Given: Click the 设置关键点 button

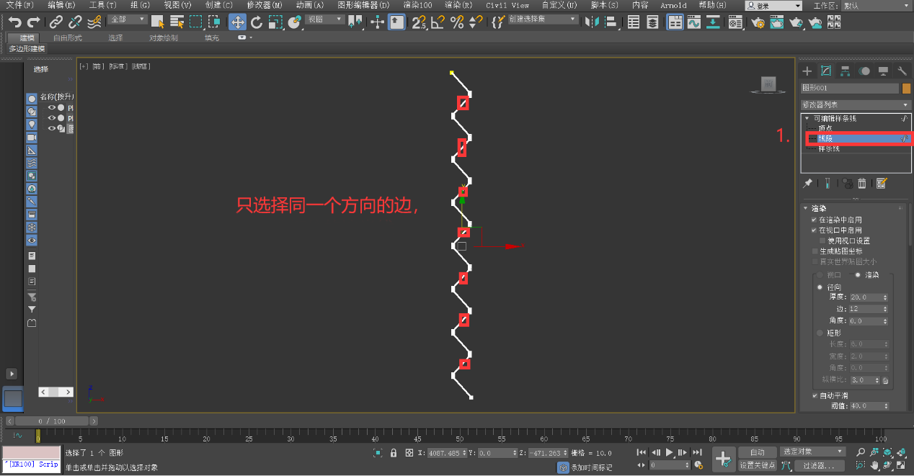Looking at the screenshot, I should click(x=757, y=465).
